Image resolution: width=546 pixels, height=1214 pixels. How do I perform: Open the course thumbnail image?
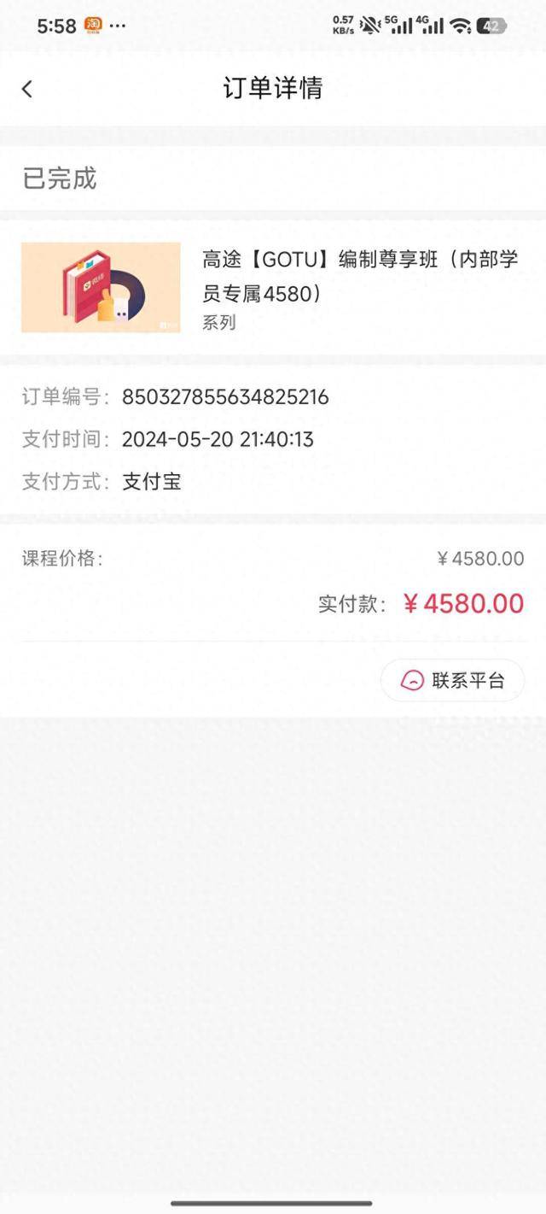click(x=101, y=287)
